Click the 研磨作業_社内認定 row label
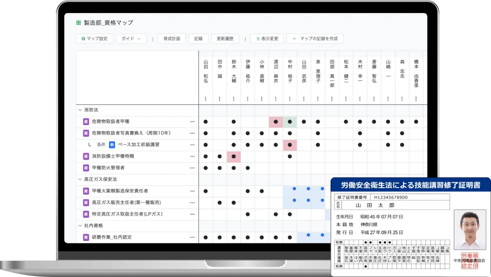The height and width of the screenshot is (277, 491). 112,237
